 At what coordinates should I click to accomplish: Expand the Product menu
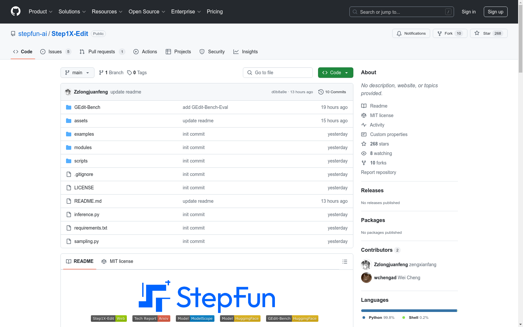pos(41,11)
